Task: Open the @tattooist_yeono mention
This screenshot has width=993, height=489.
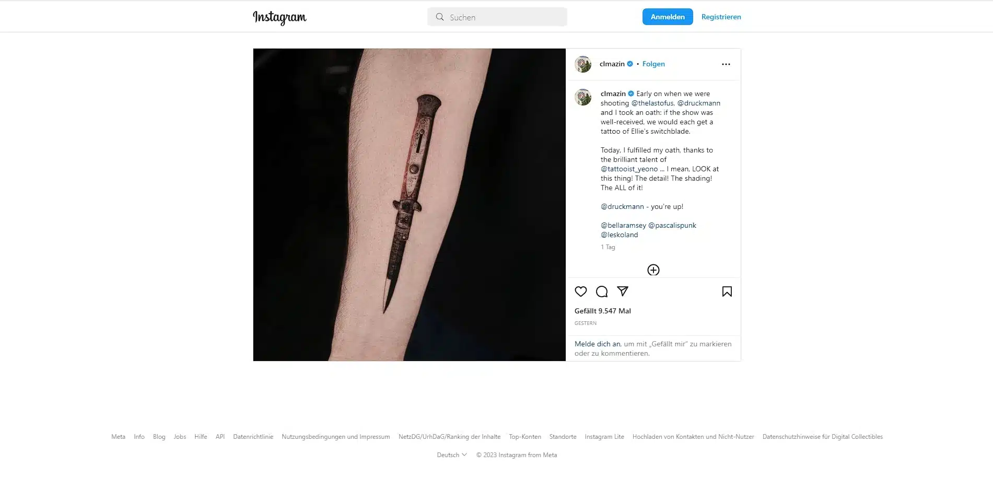Action: [629, 169]
